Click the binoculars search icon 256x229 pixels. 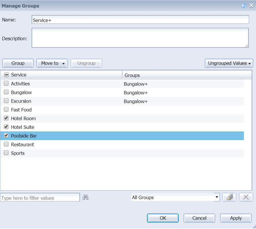(x=85, y=197)
